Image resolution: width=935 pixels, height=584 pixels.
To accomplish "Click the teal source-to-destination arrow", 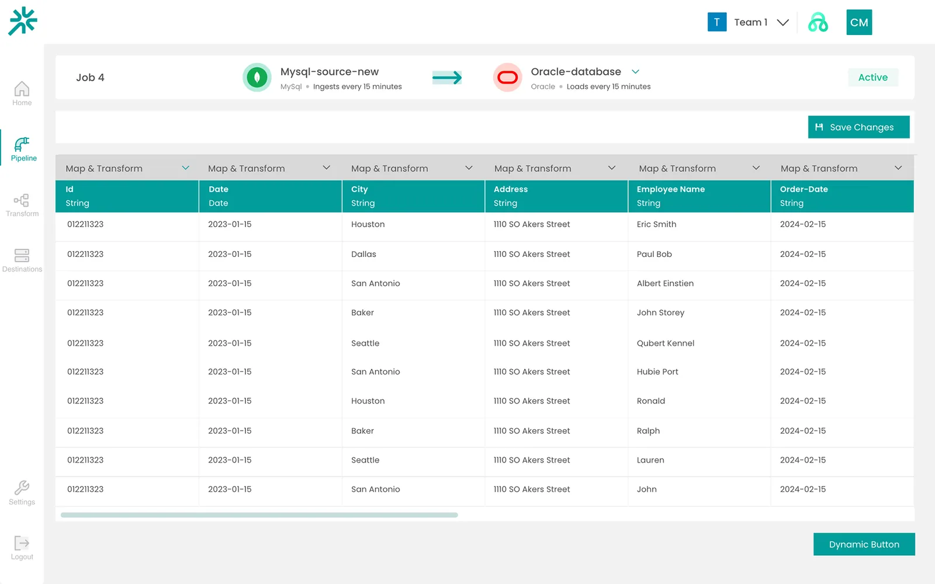I will click(447, 77).
